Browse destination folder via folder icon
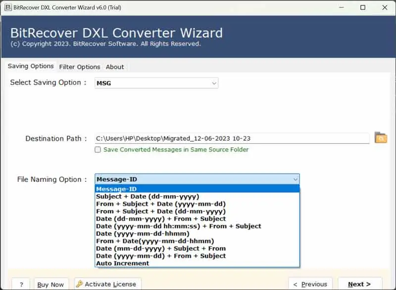This screenshot has height=290, width=396. point(381,137)
